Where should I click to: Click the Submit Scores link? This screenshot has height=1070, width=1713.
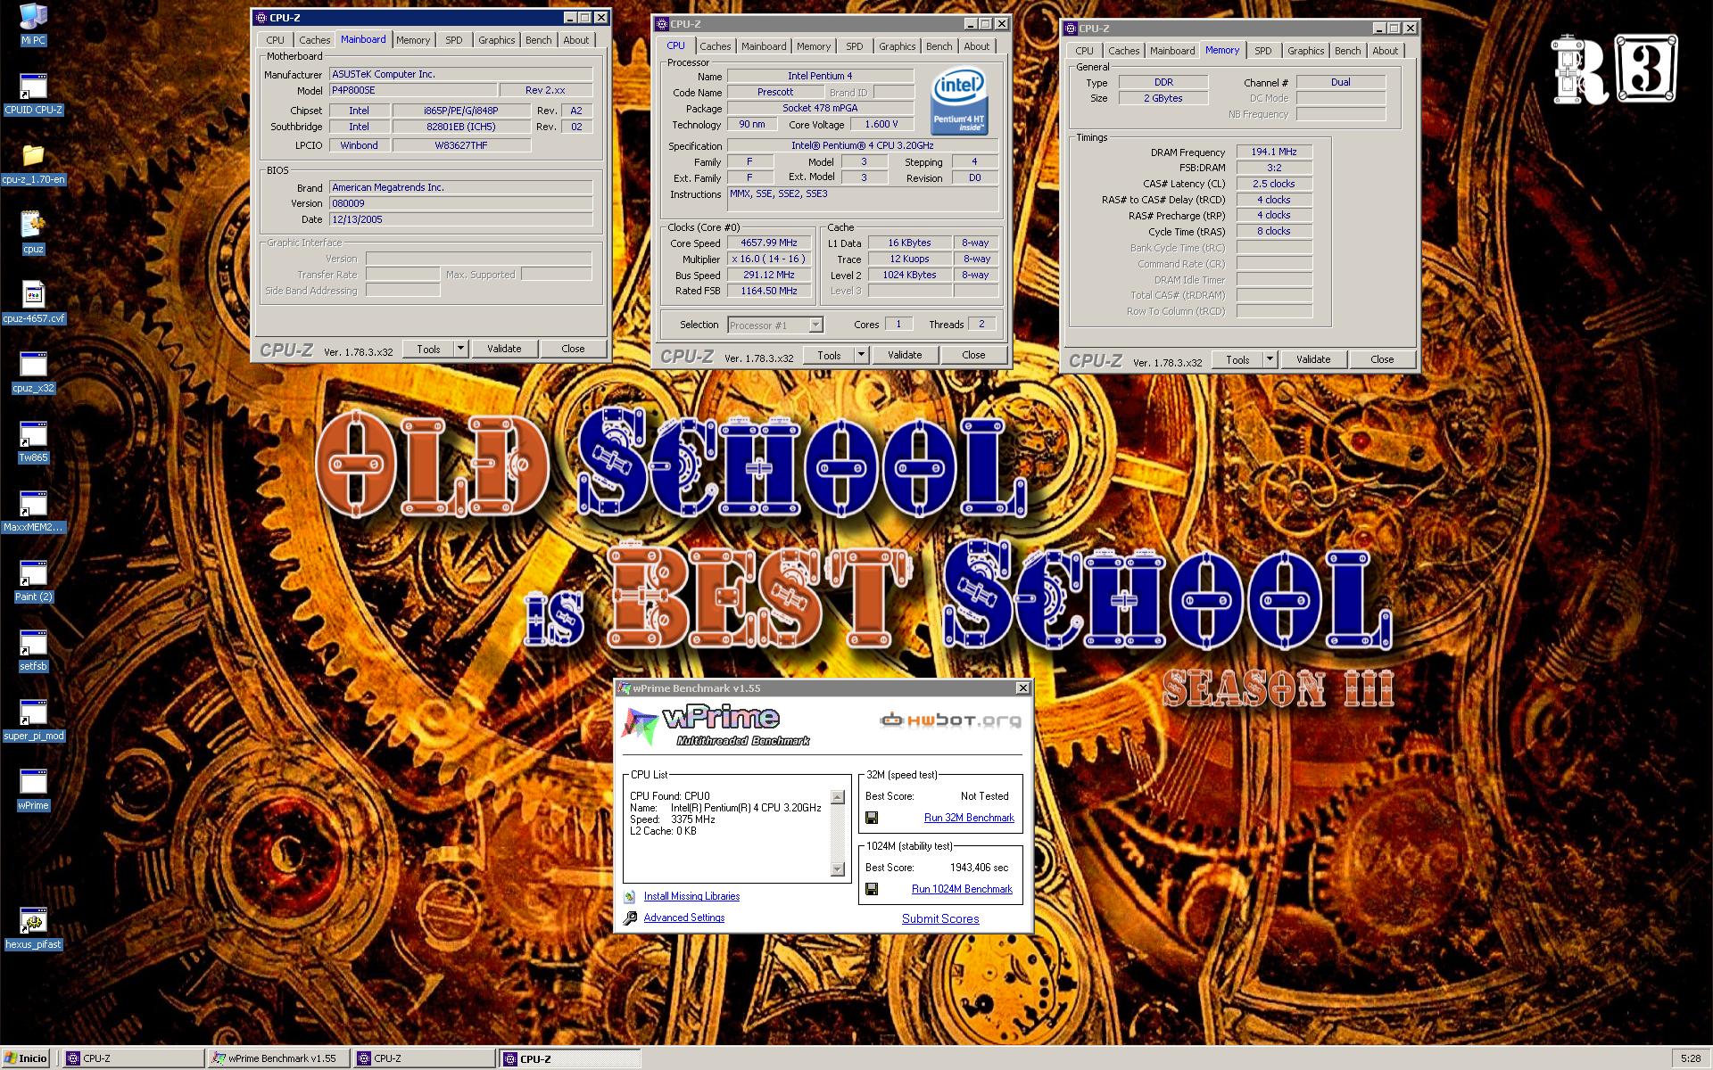tap(940, 918)
